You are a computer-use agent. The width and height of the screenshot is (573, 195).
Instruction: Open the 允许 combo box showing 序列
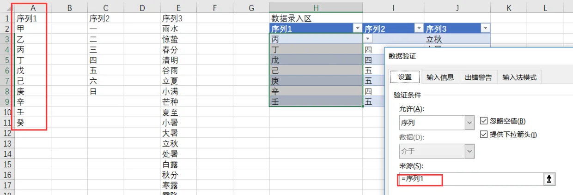437,123
